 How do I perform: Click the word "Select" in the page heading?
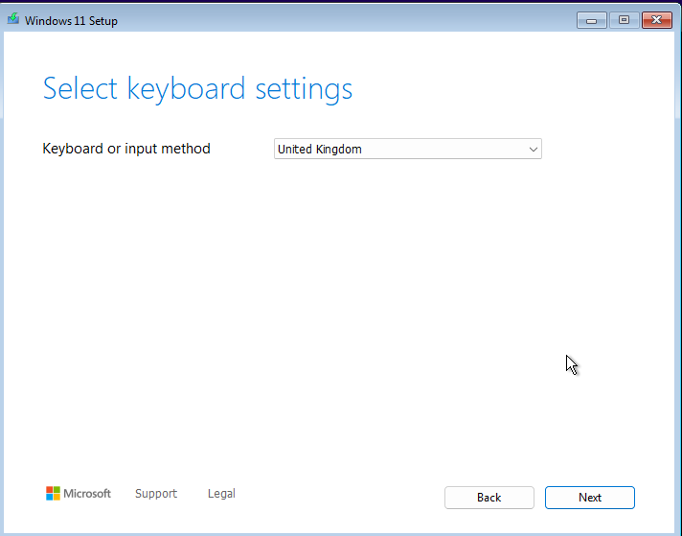click(80, 89)
